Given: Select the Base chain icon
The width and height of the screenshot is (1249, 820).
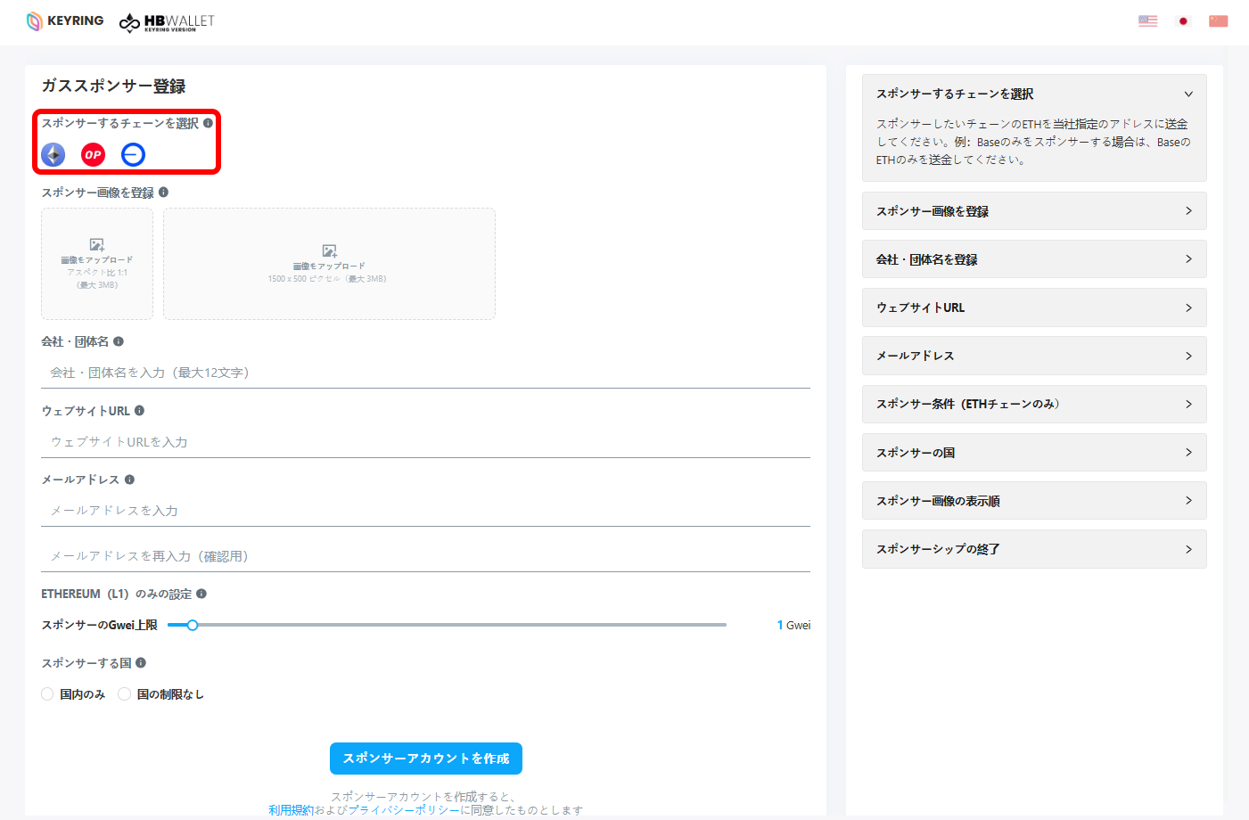Looking at the screenshot, I should pyautogui.click(x=133, y=155).
